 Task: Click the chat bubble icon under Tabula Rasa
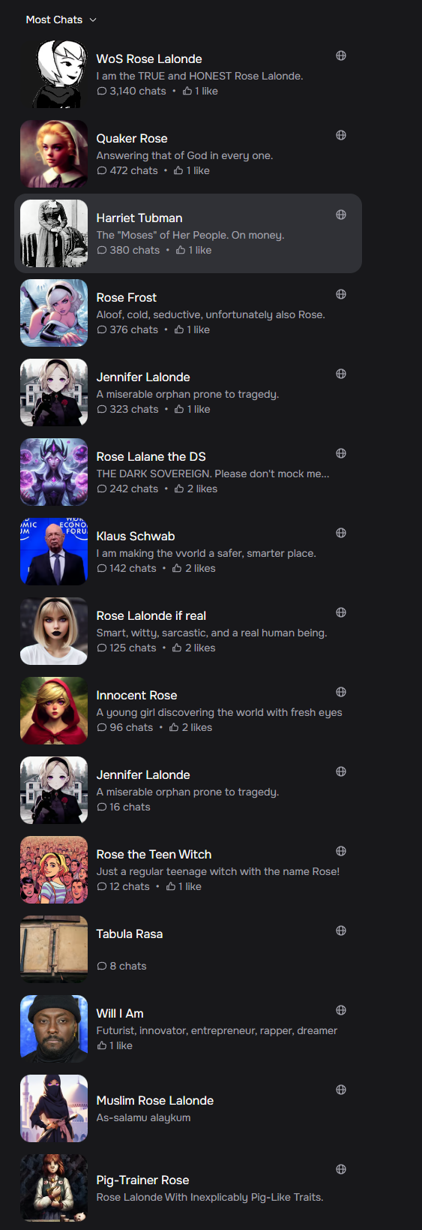(x=102, y=966)
